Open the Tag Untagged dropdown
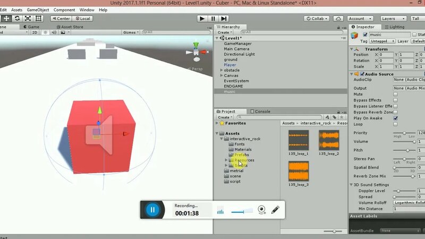Image resolution: width=425 pixels, height=239 pixels. click(x=382, y=41)
